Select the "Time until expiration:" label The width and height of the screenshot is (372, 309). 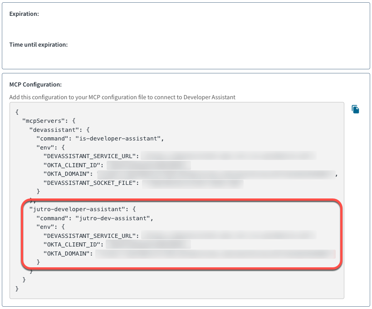tap(39, 44)
